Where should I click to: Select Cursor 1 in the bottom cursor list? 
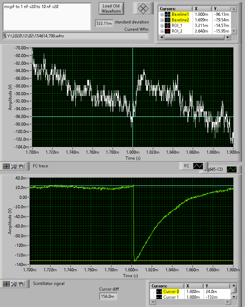click(171, 297)
